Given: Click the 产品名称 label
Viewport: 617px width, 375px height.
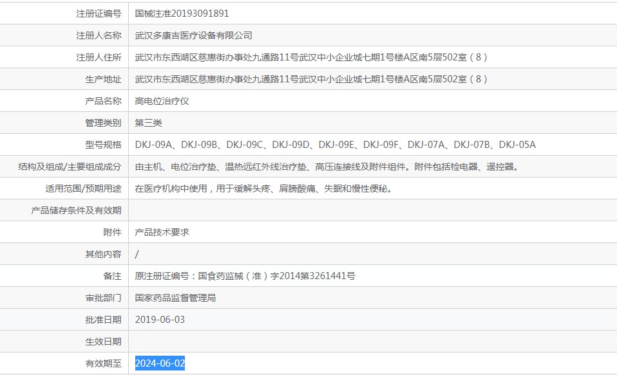Looking at the screenshot, I should pos(103,101).
